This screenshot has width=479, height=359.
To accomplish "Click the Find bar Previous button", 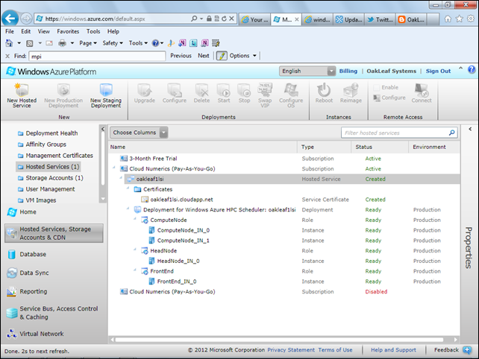I will coord(181,56).
